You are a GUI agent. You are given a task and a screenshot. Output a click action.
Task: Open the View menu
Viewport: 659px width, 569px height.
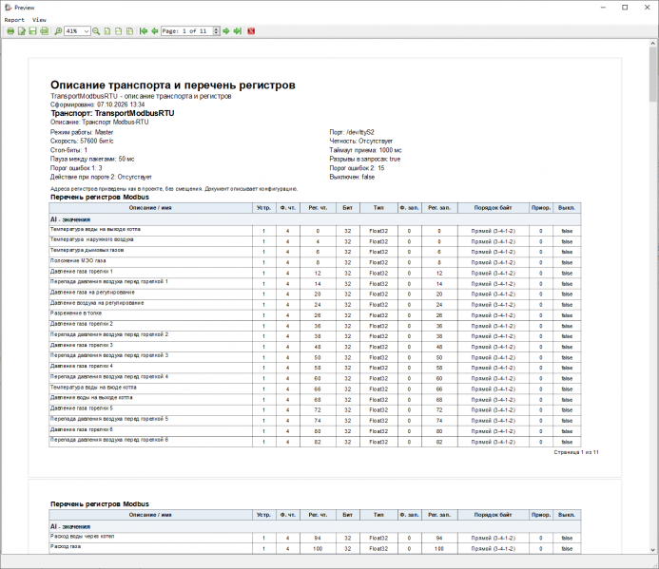(39, 20)
